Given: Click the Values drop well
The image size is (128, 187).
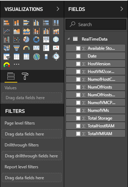Looking at the screenshot, I should 32,97.
